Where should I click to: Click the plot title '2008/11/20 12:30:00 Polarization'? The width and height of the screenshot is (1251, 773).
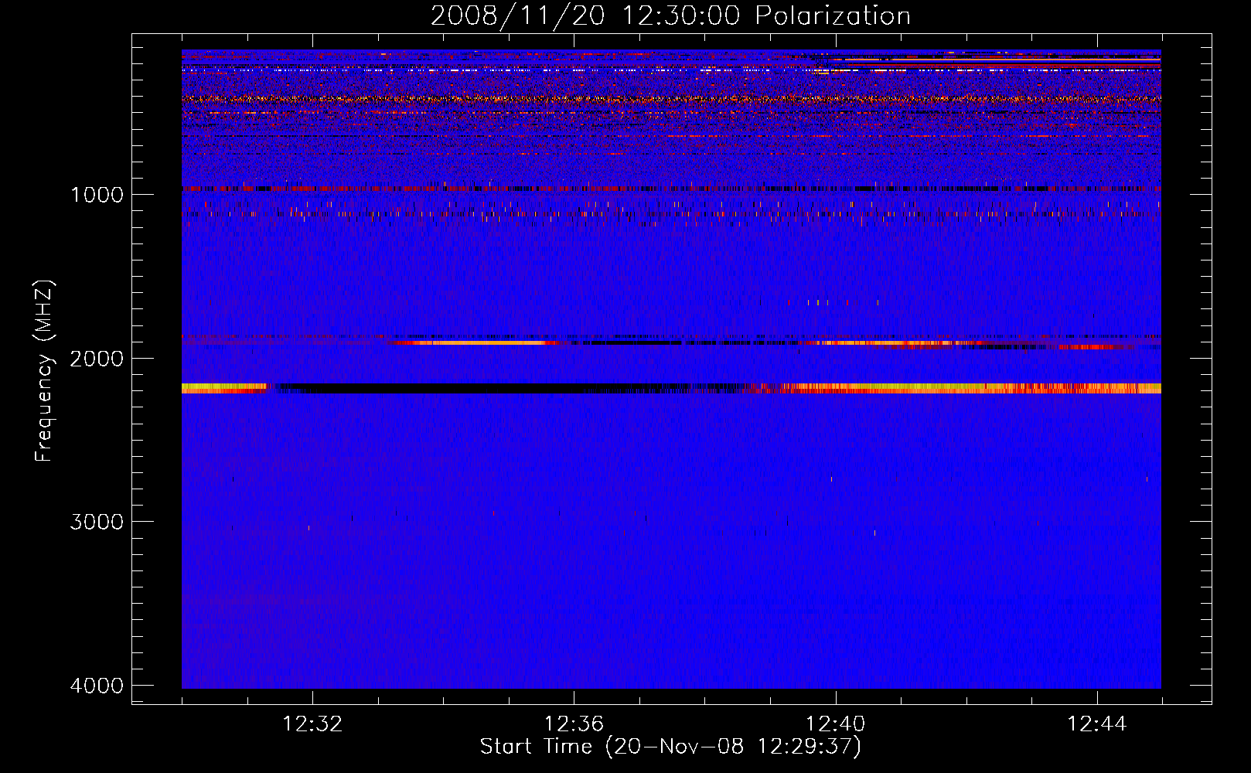670,15
